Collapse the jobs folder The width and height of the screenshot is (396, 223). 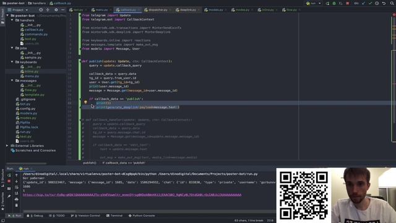12,48
